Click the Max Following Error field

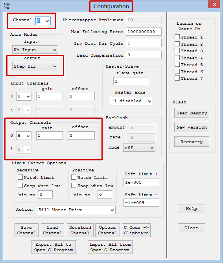pos(144,32)
